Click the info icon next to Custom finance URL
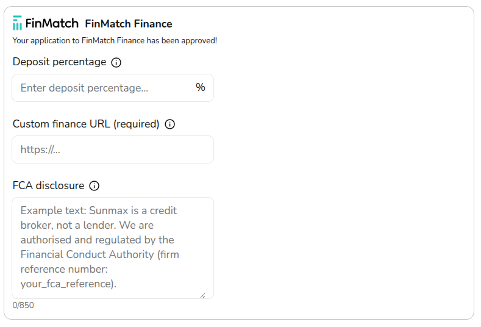The width and height of the screenshot is (481, 327). [170, 124]
